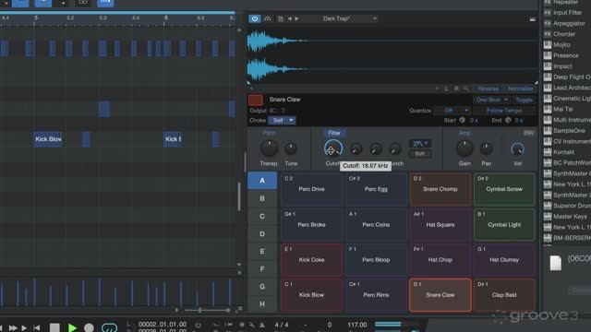Enable the Toggle playback mode button
Screen dimensions: 591x332
524,100
